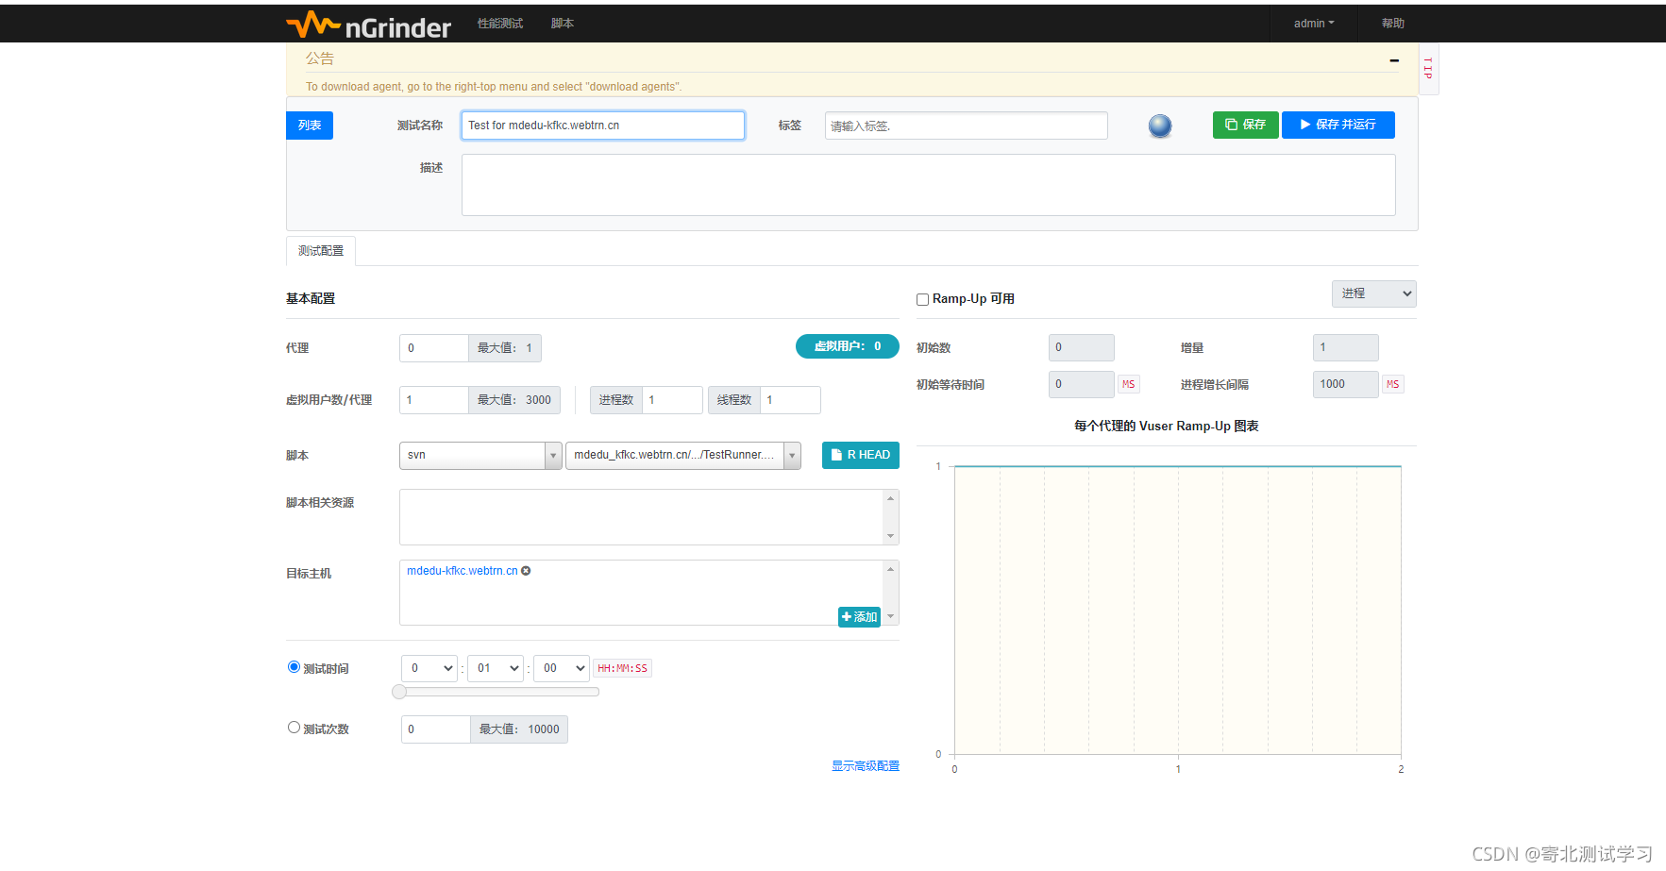Open 脚本 in the top navigation
Screen dimensions: 1666x871
[x=563, y=24]
